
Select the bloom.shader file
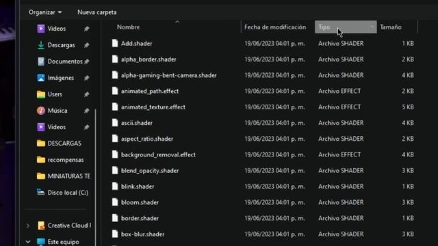pos(140,202)
